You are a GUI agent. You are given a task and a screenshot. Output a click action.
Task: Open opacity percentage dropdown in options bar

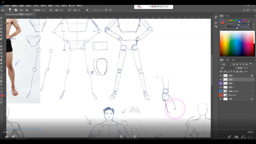47,10
